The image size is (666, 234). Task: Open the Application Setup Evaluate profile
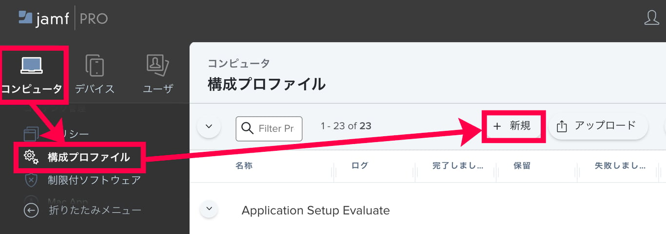pyautogui.click(x=315, y=211)
